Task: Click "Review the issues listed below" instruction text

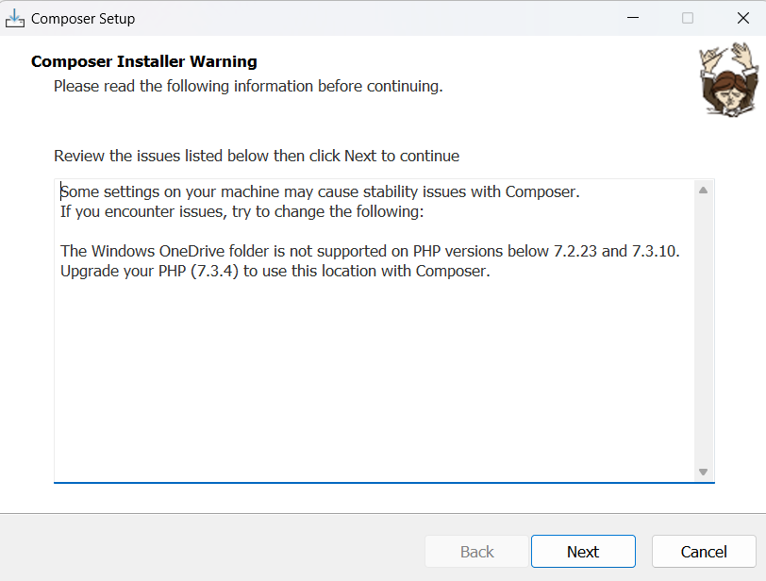Action: pyautogui.click(x=257, y=156)
